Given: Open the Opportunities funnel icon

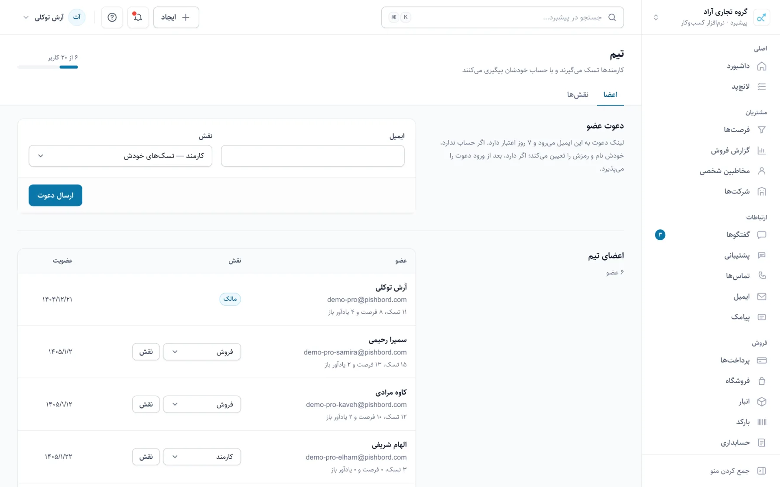Looking at the screenshot, I should pyautogui.click(x=761, y=129).
